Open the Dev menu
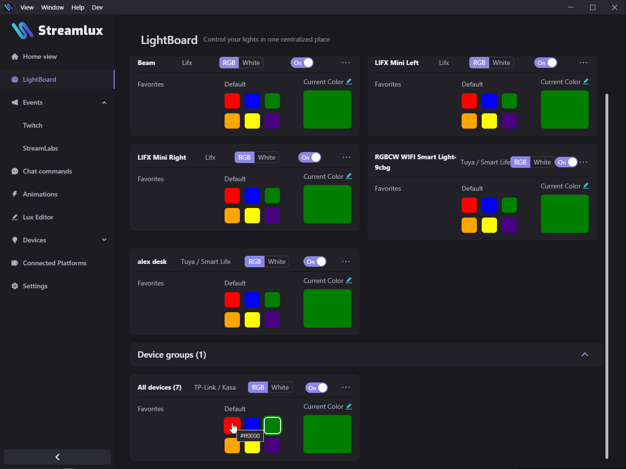This screenshot has height=469, width=626. 97,7
